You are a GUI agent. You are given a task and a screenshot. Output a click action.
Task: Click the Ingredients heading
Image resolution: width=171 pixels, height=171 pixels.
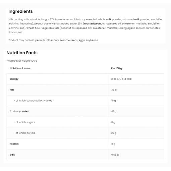click(x=20, y=11)
